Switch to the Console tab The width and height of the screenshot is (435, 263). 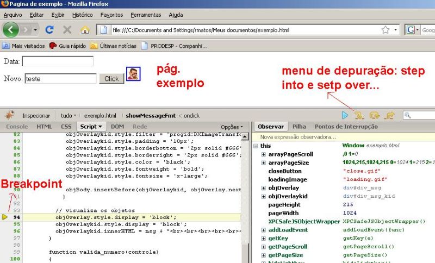pos(17,127)
